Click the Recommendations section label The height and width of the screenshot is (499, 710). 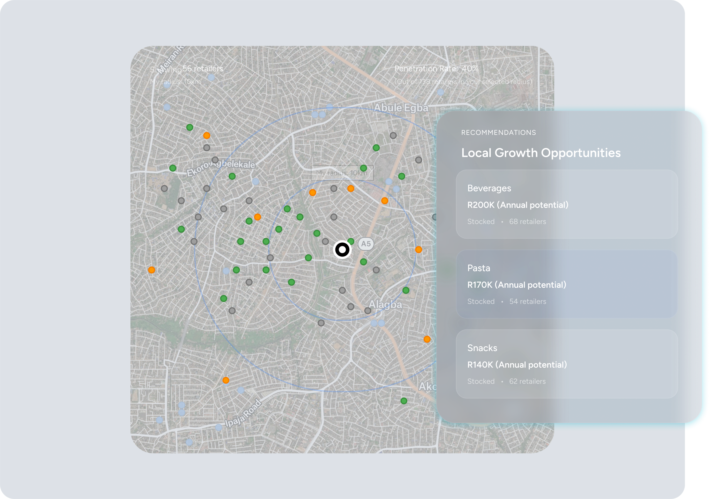point(498,132)
